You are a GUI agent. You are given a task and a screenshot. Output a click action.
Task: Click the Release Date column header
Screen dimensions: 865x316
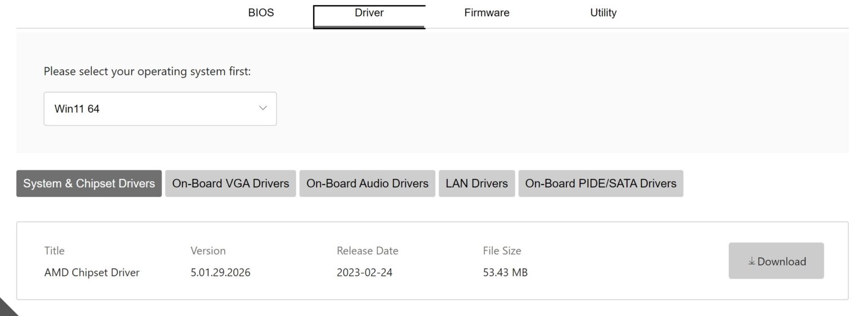367,251
